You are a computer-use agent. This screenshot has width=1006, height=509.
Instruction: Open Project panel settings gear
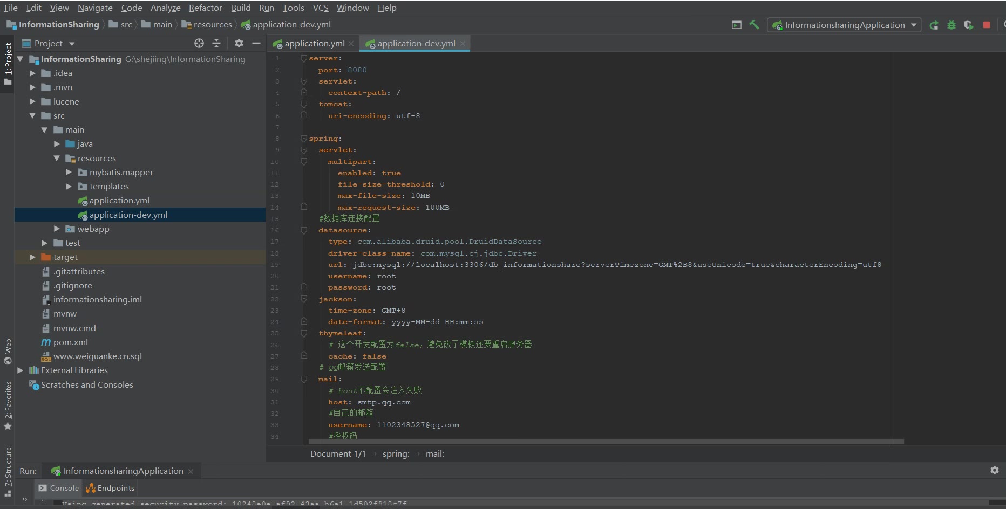click(x=239, y=43)
